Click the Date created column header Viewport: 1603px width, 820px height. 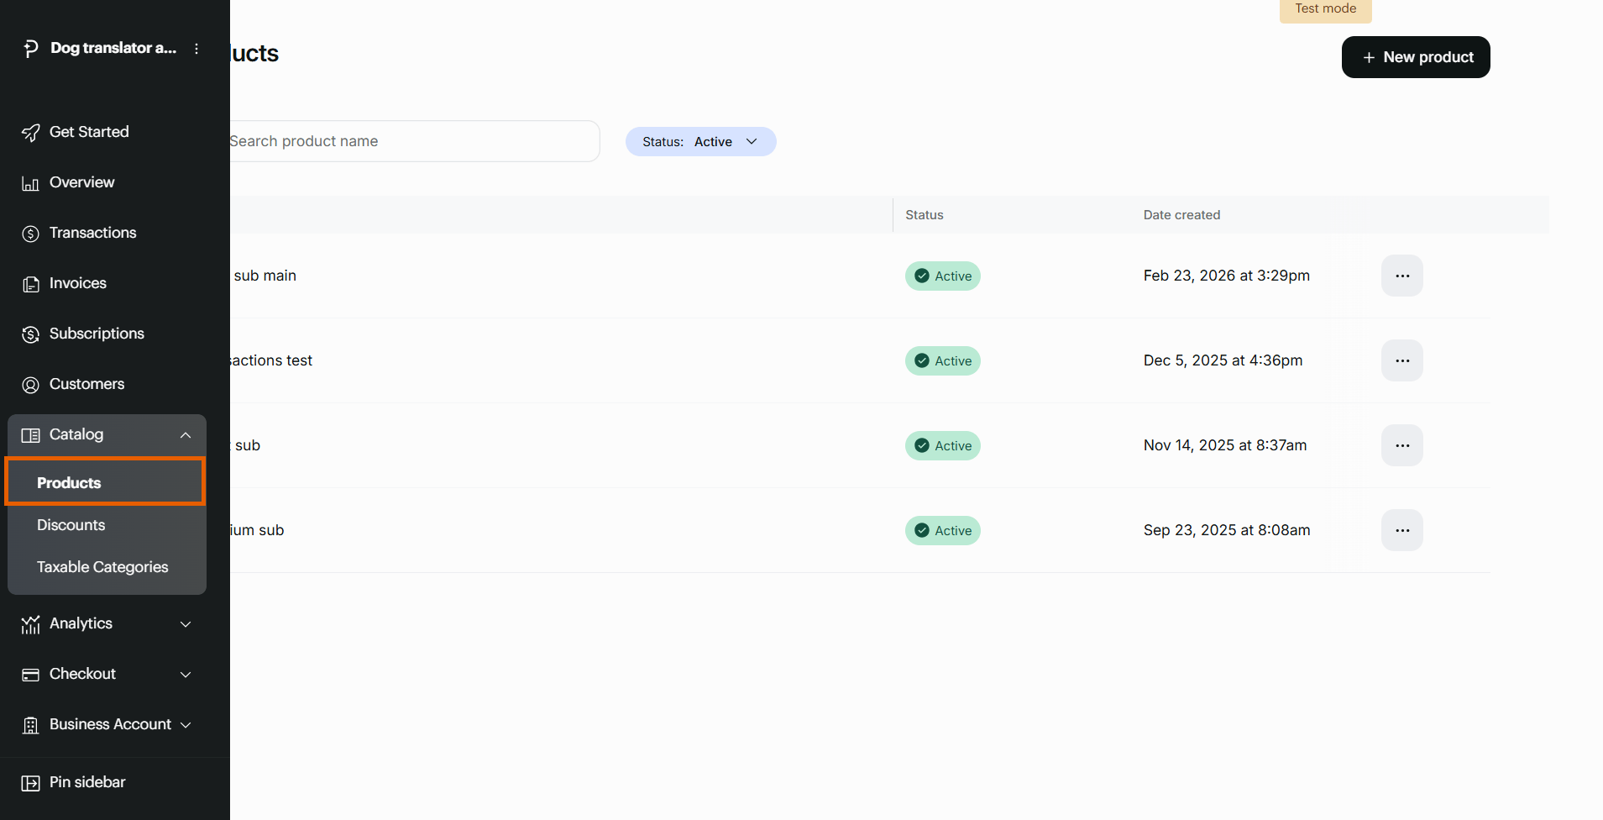1181,215
